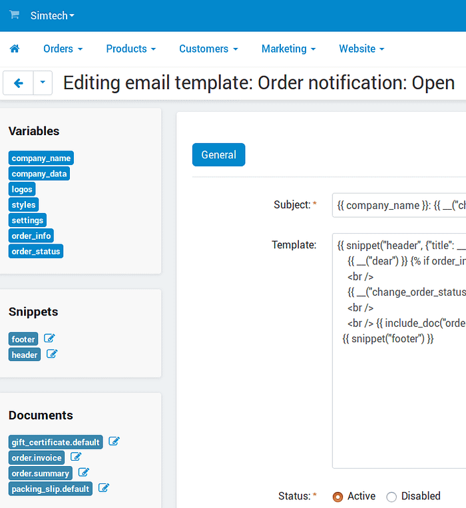Open edit icon for order.summary document
Screen dimensions: 466x508
tap(83, 473)
